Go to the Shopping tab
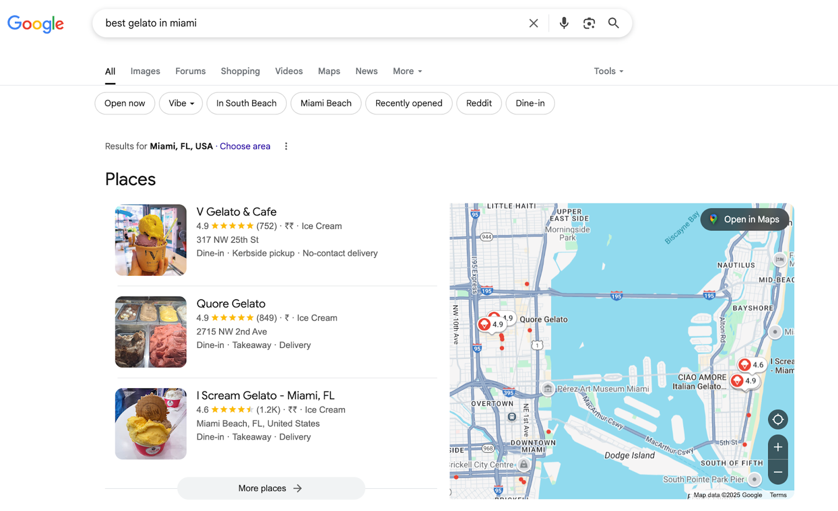 click(x=240, y=71)
